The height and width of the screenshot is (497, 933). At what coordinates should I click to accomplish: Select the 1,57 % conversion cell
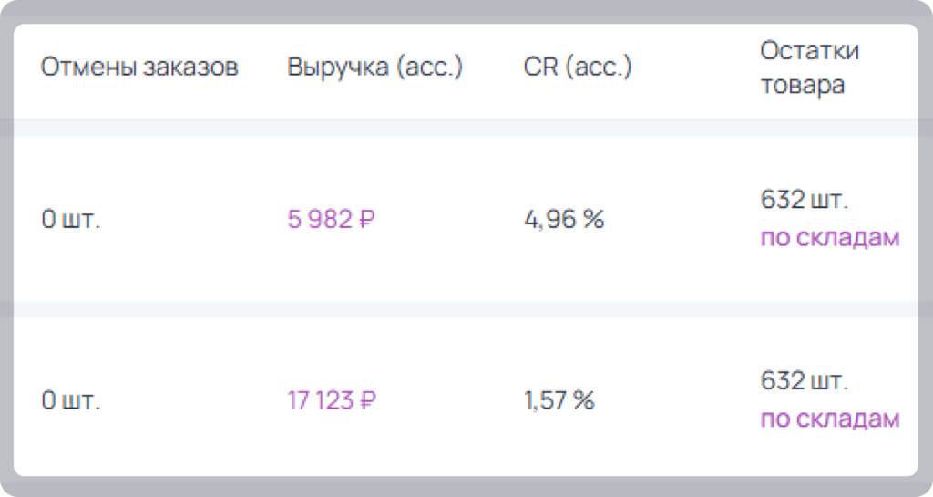click(559, 400)
